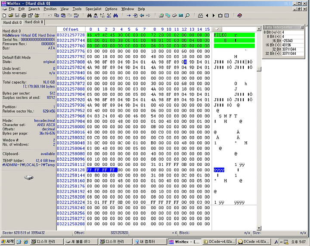Go forward with grey right arrow icon
Viewport: 310px width, 246px height.
point(148,16)
